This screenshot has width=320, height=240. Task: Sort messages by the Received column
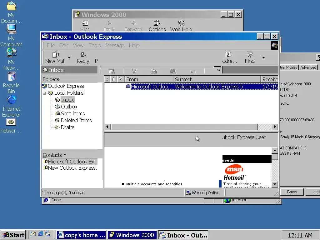270,79
